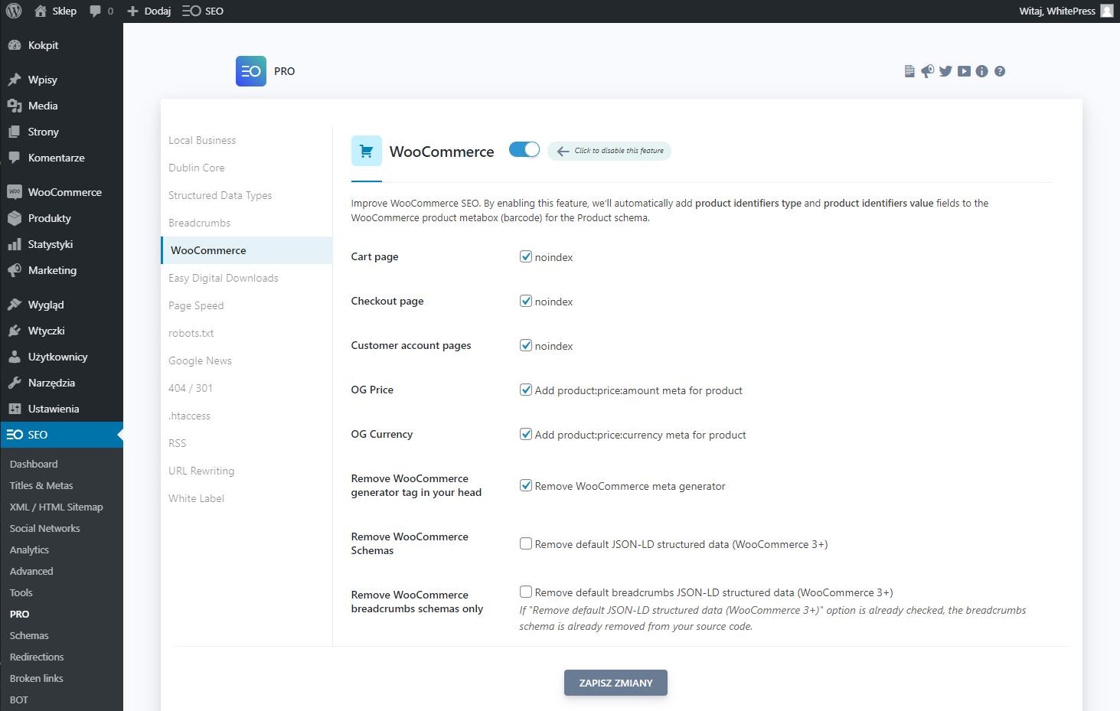Click the megaphone announcements icon

pyautogui.click(x=927, y=71)
